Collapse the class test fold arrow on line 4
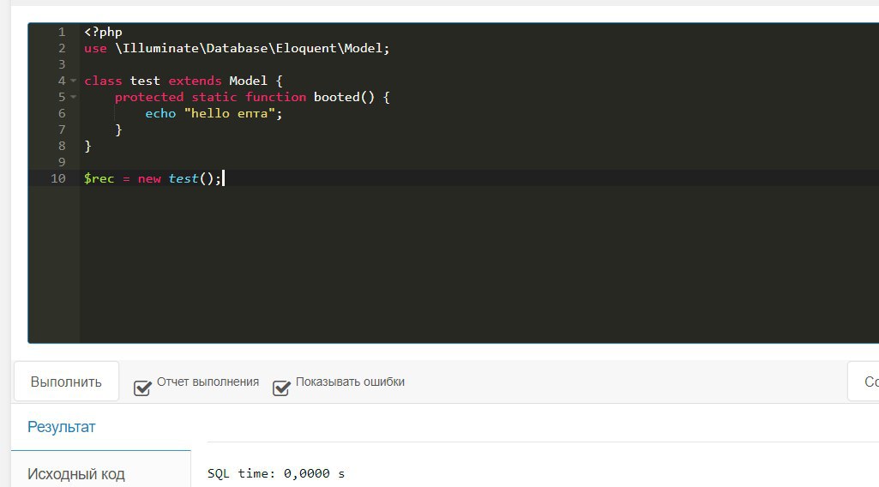Image resolution: width=879 pixels, height=487 pixels. point(74,81)
